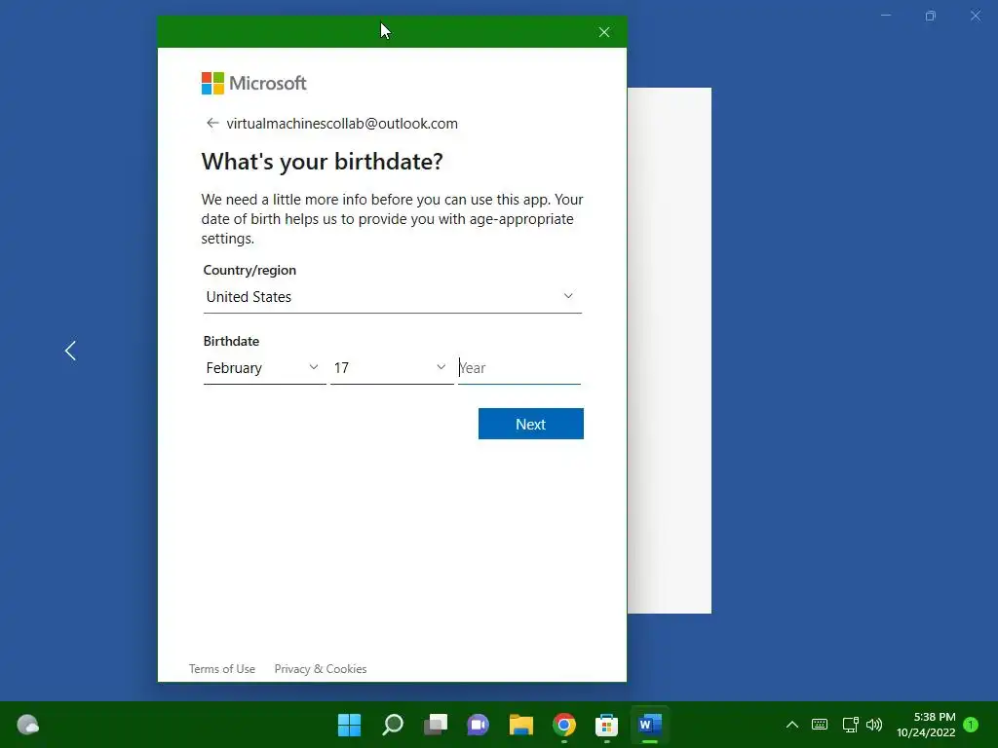Click the Word icon in the taskbar
The width and height of the screenshot is (998, 748).
[650, 725]
